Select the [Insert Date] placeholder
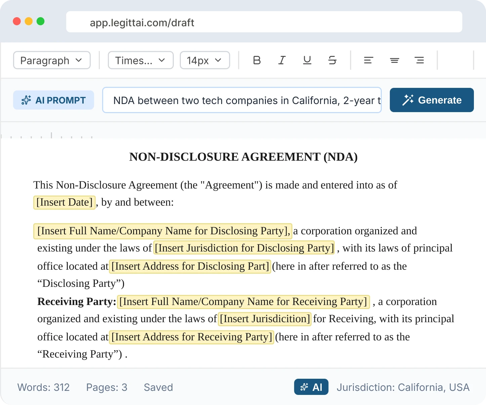Screen dimensions: 486x405 65,202
